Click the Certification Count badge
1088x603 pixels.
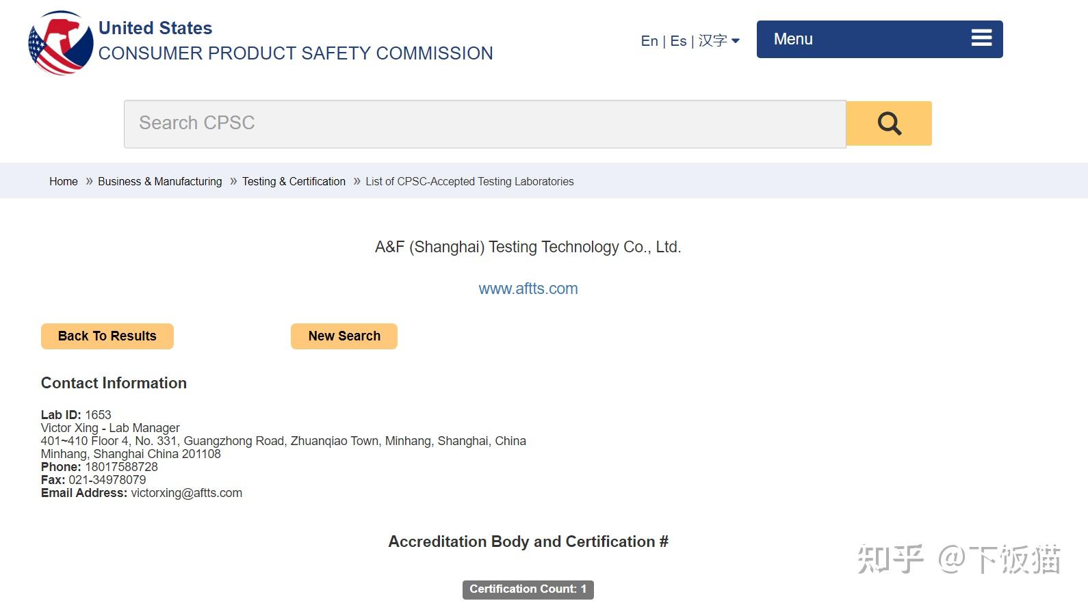click(528, 589)
